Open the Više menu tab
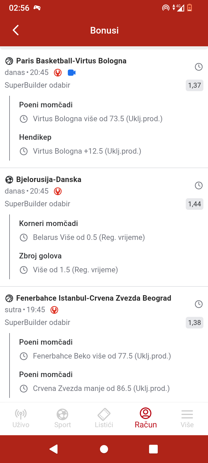This screenshot has width=208, height=463. tap(187, 418)
